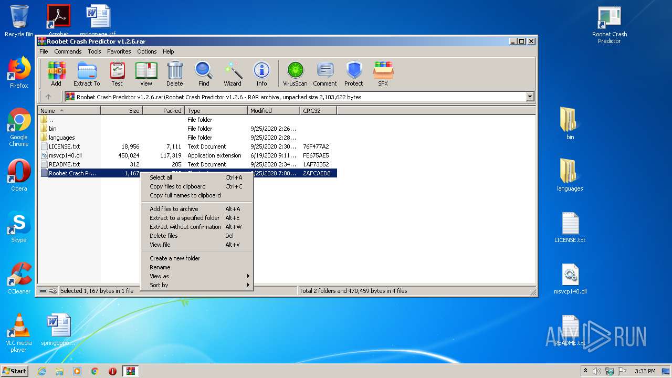Choose Copy full names to clipboard
The image size is (672, 378).
[197, 195]
